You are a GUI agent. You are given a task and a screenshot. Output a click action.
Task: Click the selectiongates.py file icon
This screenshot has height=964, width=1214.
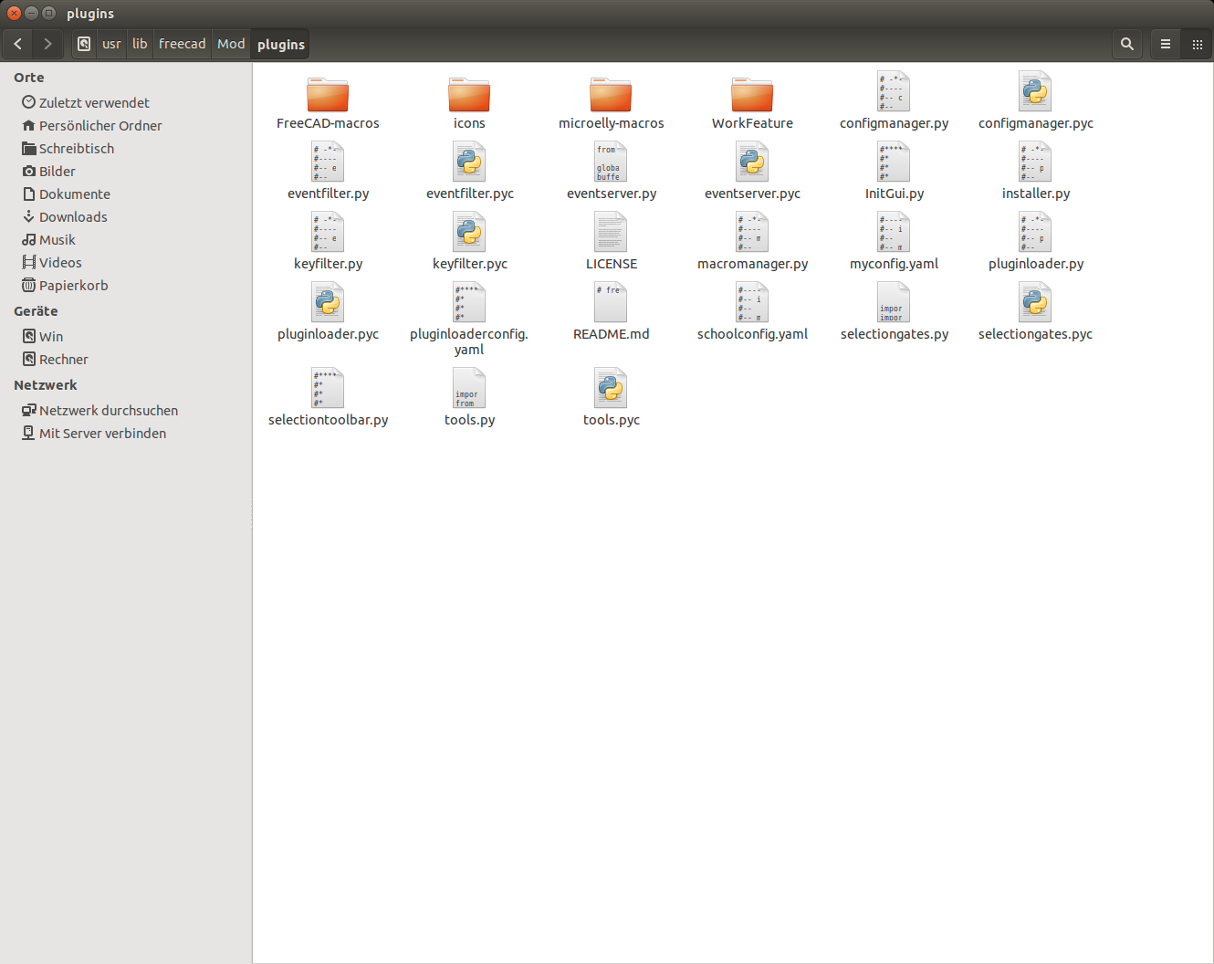click(x=894, y=302)
